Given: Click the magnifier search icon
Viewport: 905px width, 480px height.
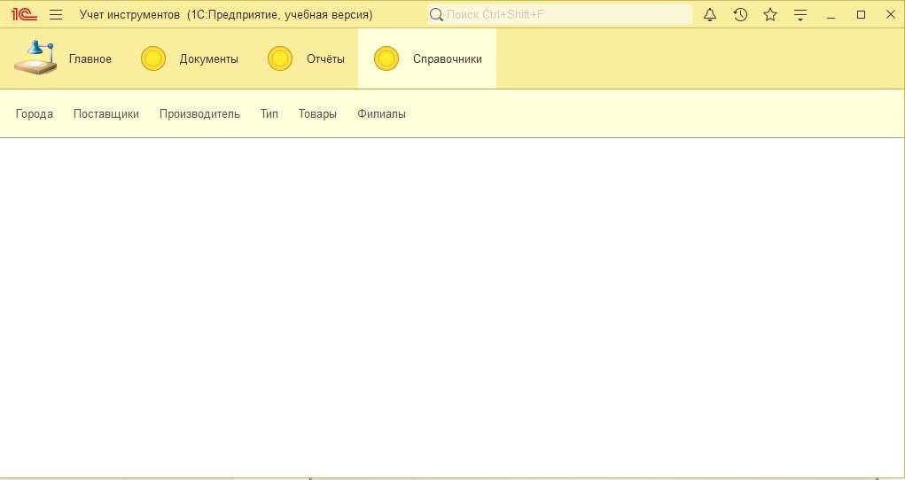Looking at the screenshot, I should point(436,15).
